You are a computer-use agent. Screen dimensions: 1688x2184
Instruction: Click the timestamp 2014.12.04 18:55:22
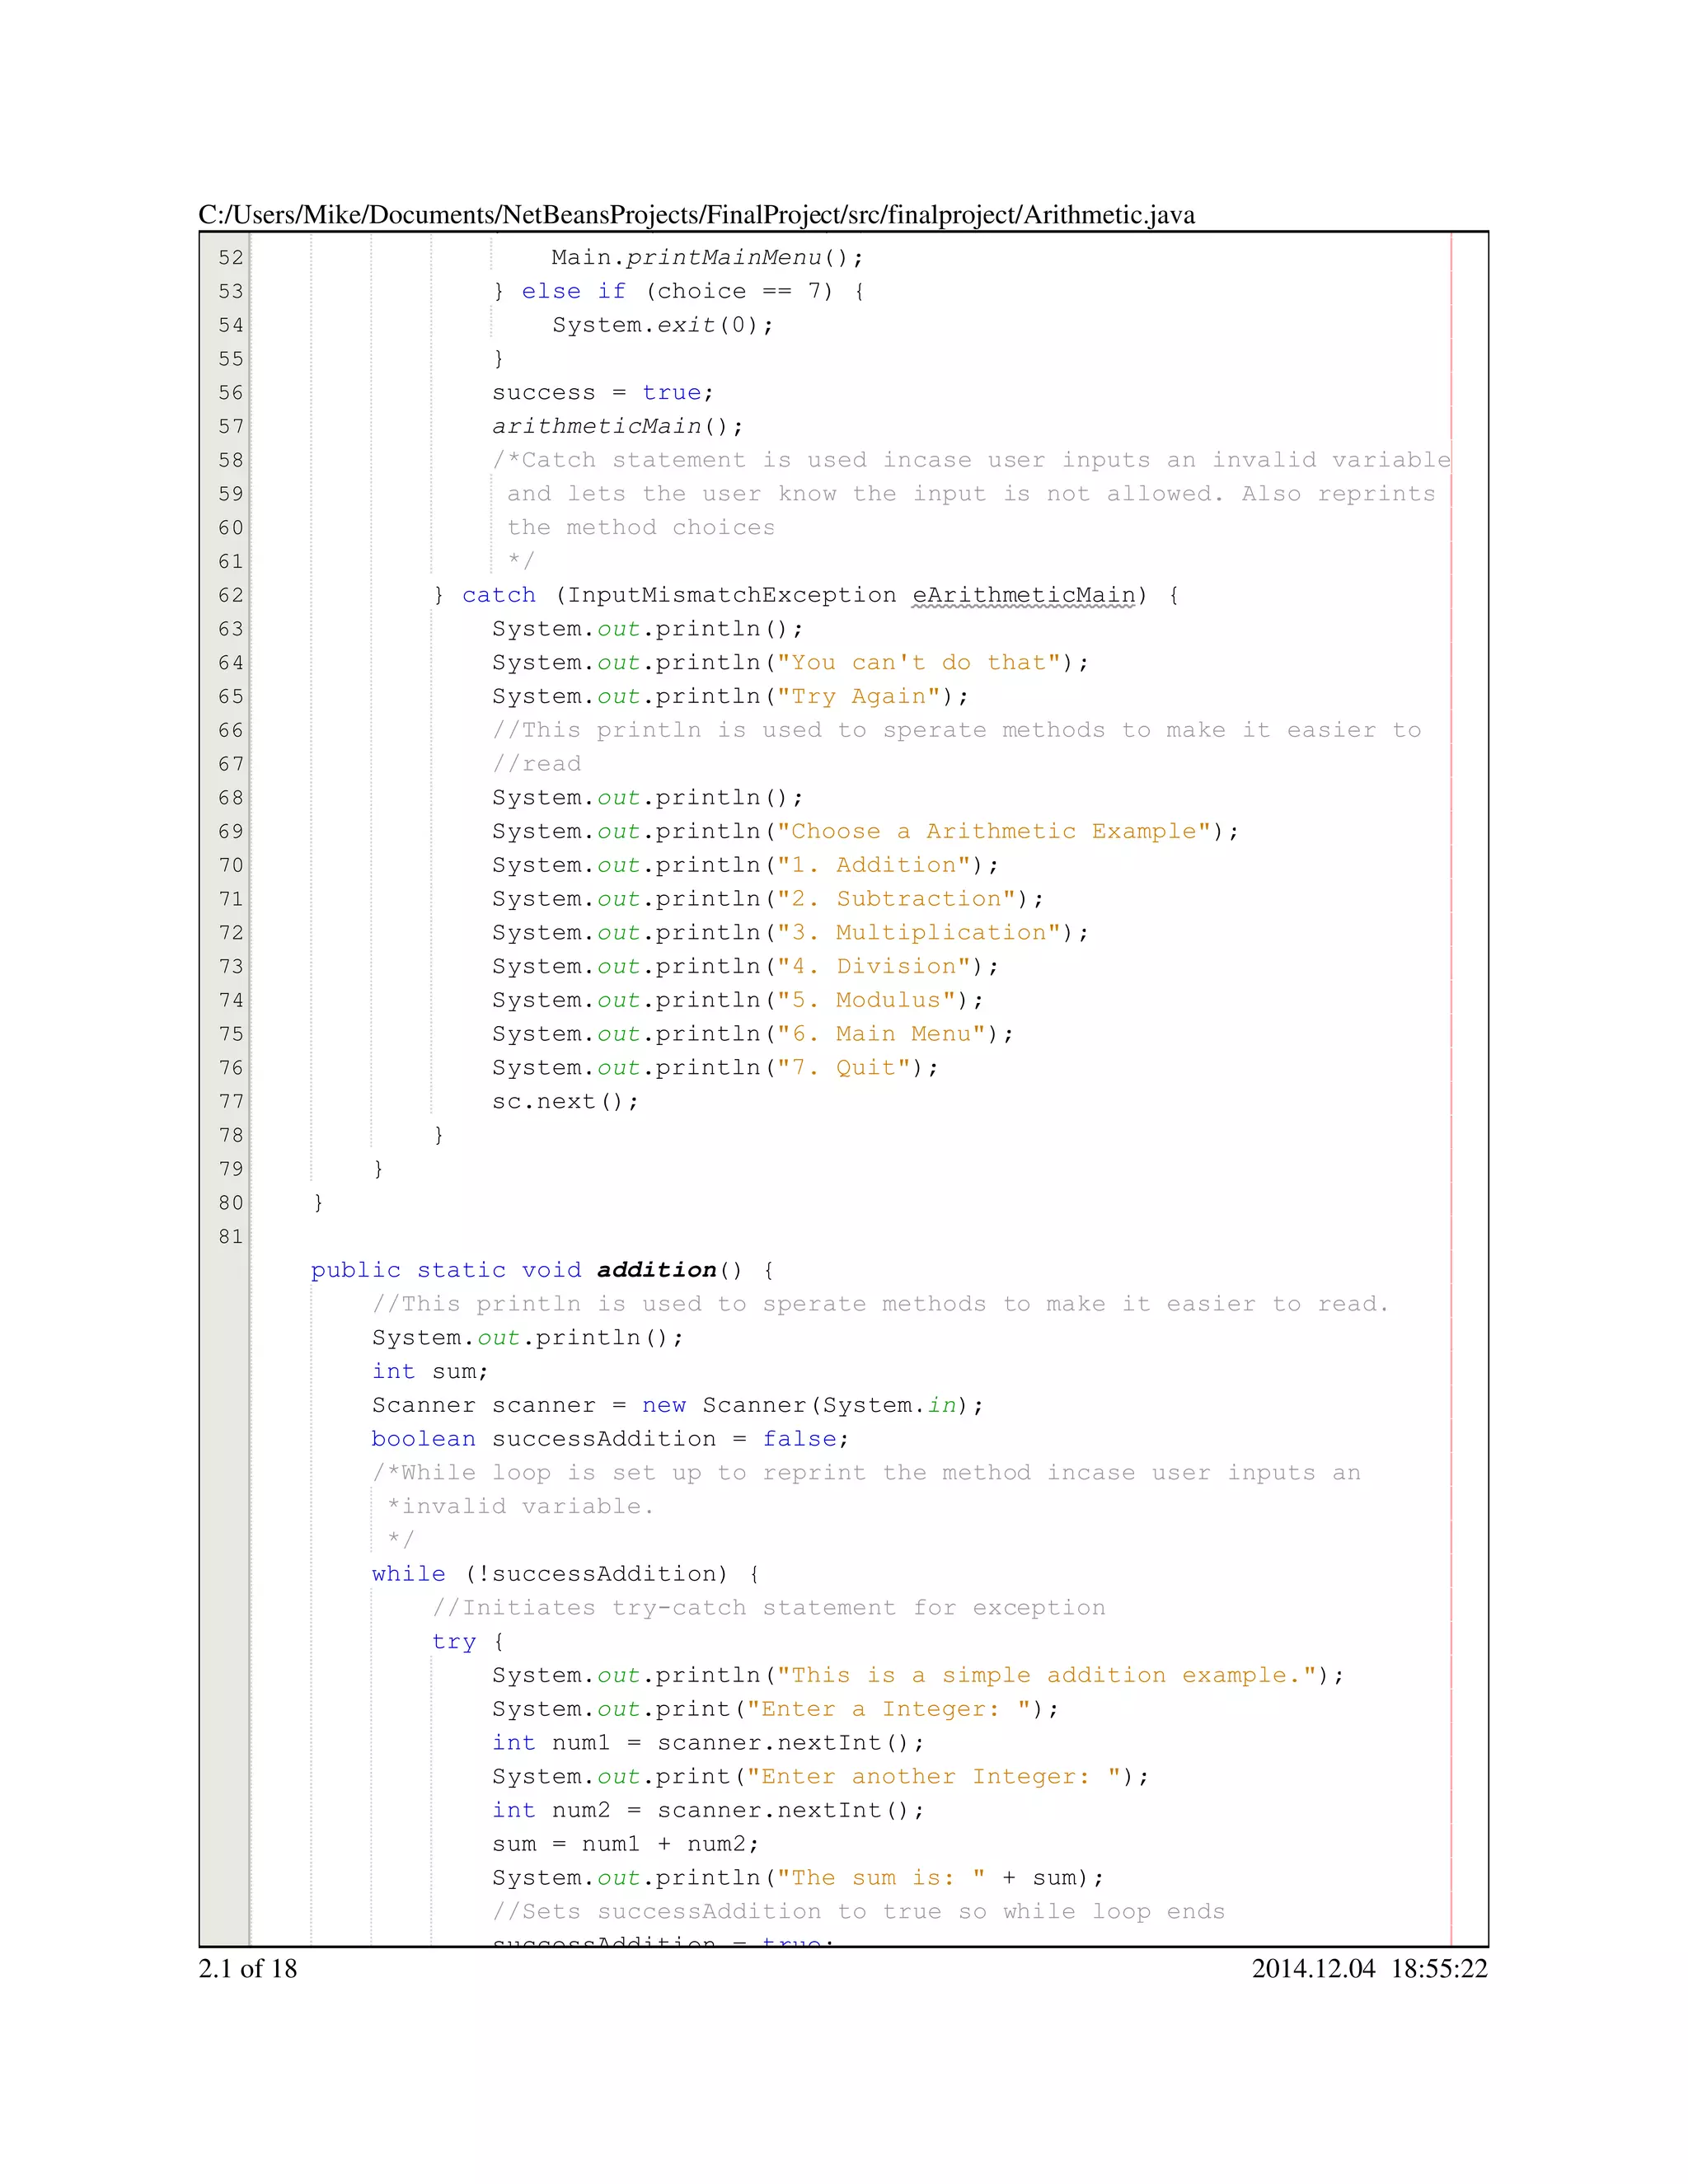tap(1369, 1969)
